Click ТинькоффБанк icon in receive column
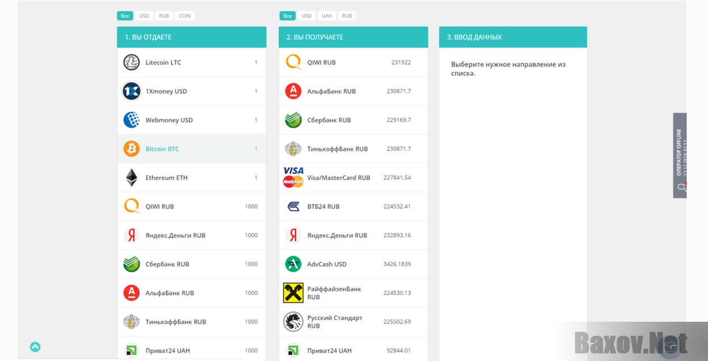The image size is (708, 361). [294, 149]
